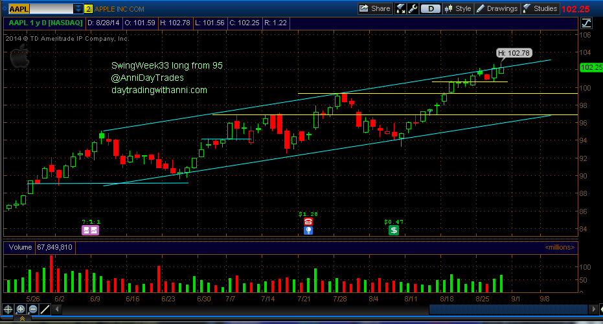
Task: Click the flask with arrow studies icon
Action: pyautogui.click(x=400, y=8)
